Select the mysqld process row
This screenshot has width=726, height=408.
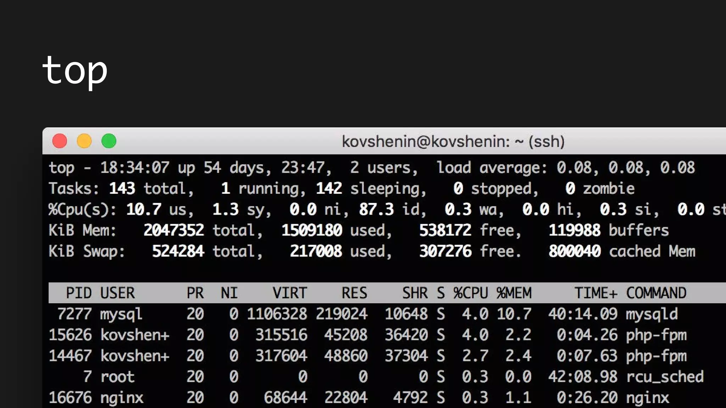click(652, 314)
